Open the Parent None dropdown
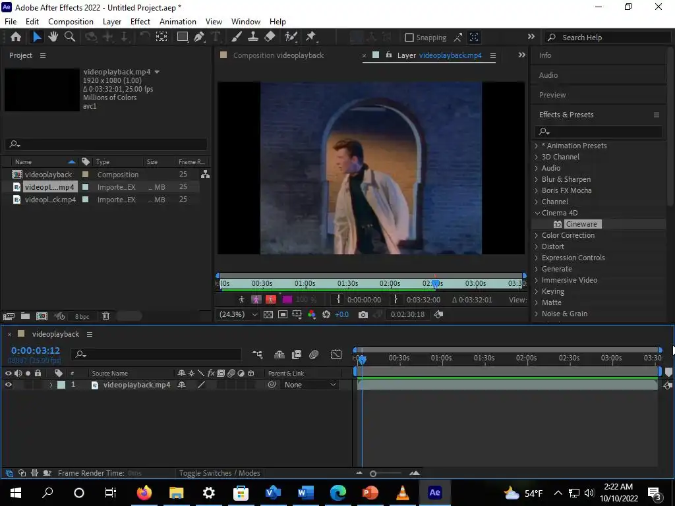The width and height of the screenshot is (675, 506). [x=310, y=385]
